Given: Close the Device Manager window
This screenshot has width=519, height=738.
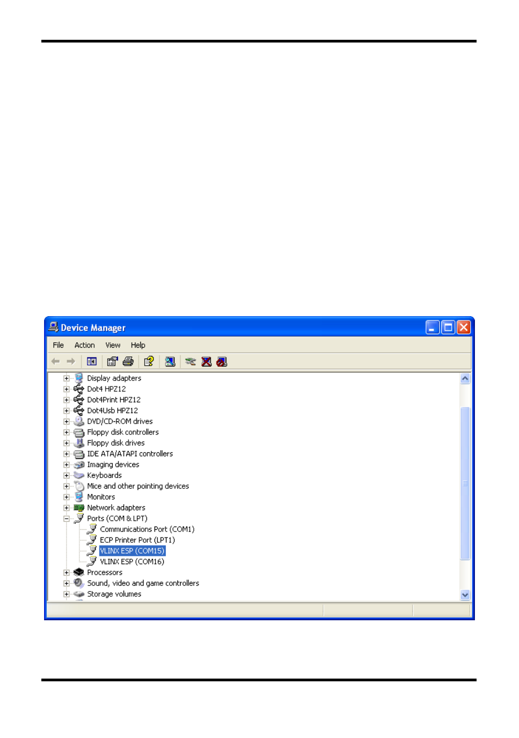Looking at the screenshot, I should 464,327.
